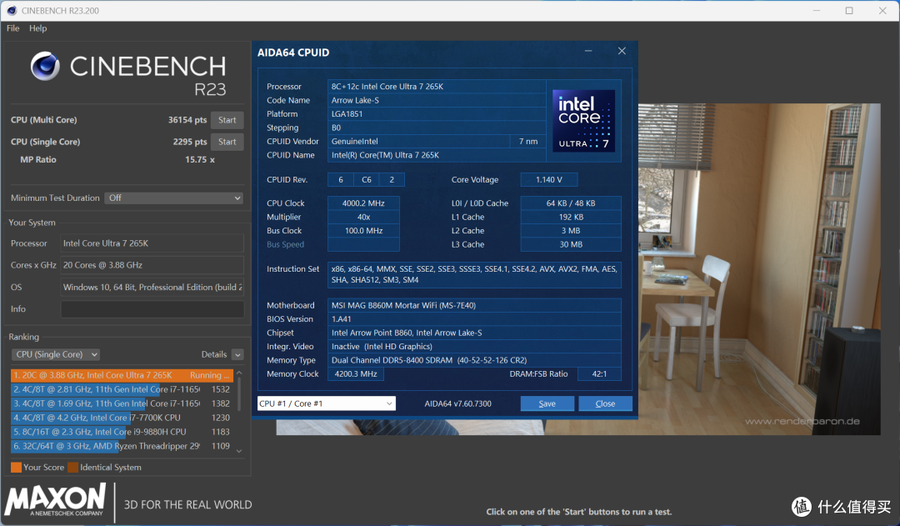Start the CPU Multi Core test
This screenshot has height=526, width=900.
(x=227, y=120)
